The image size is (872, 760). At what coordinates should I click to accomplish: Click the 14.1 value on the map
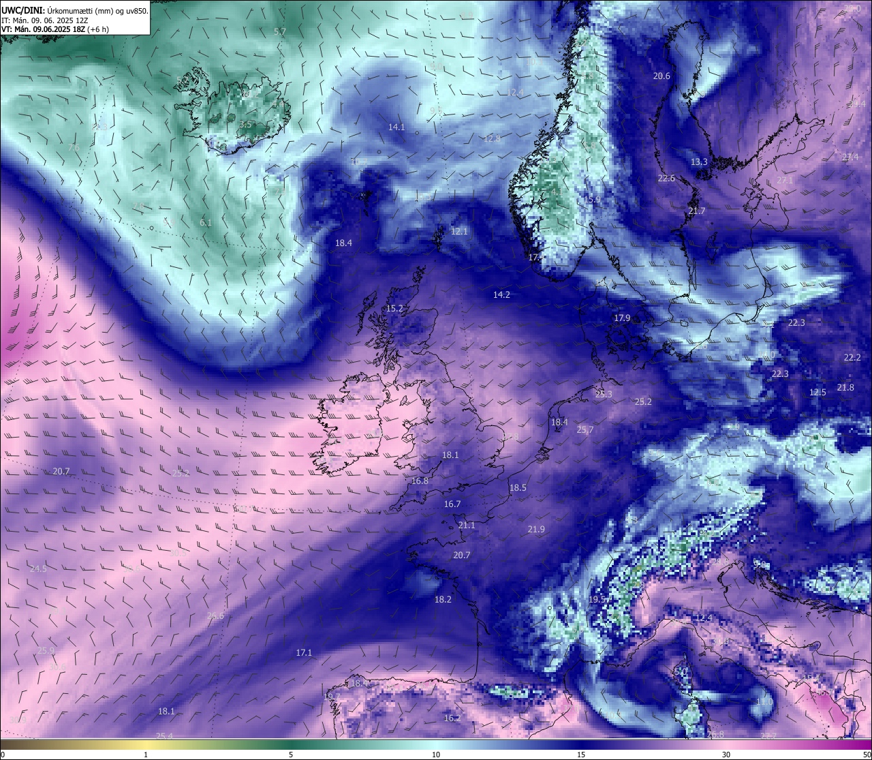point(396,127)
